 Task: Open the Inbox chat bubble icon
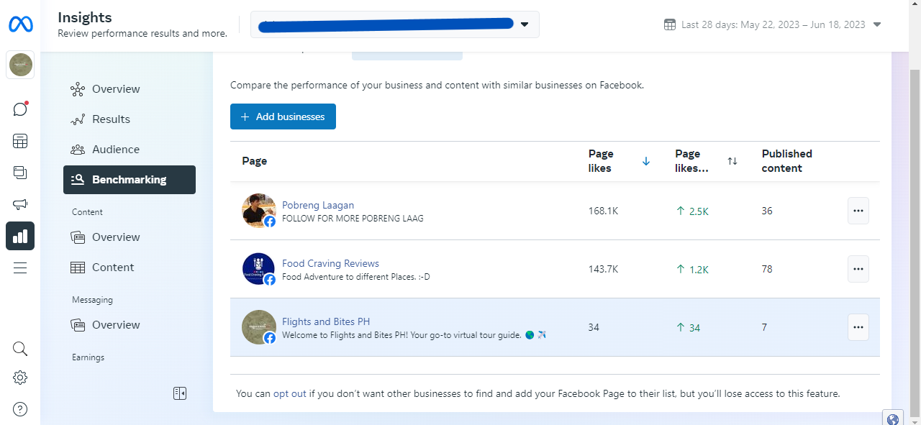(x=20, y=109)
